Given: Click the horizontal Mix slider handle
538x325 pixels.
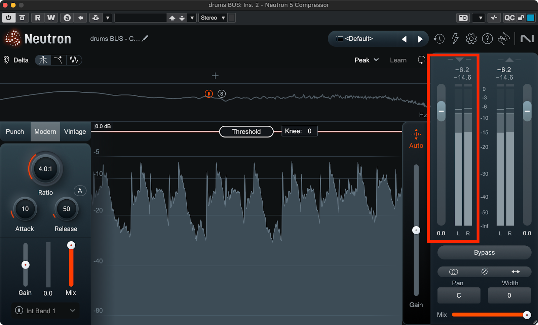Looking at the screenshot, I should click(527, 315).
